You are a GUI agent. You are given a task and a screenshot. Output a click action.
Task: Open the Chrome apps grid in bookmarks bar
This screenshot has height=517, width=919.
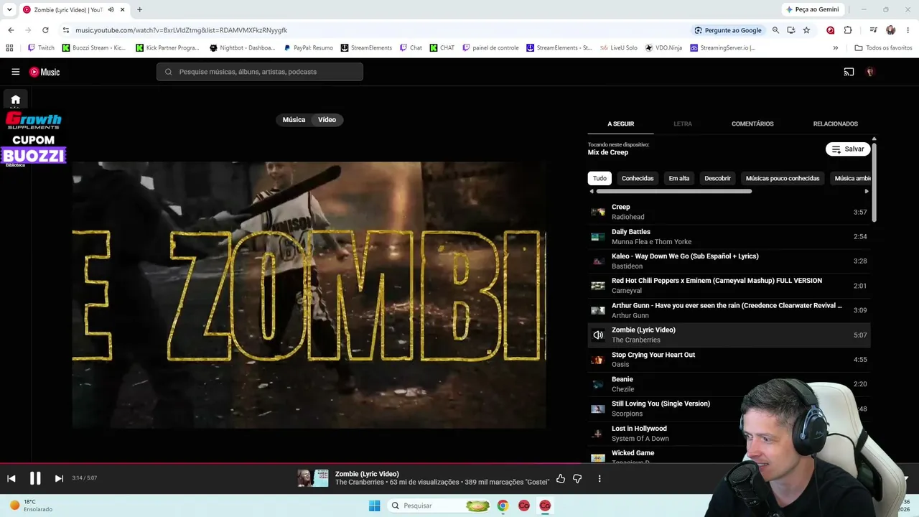[9, 48]
